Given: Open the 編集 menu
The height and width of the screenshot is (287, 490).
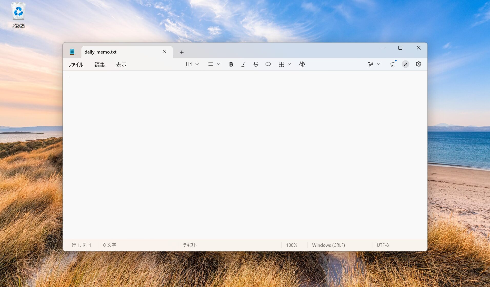Looking at the screenshot, I should pyautogui.click(x=99, y=65).
